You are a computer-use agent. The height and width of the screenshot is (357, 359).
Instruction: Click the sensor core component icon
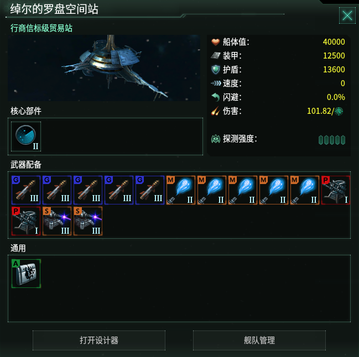[x=26, y=136]
